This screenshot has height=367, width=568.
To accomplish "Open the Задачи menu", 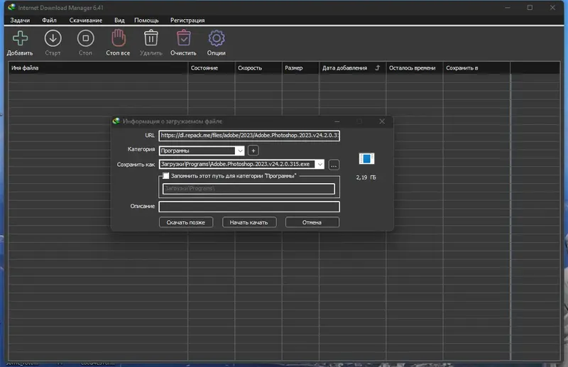I will pos(20,21).
